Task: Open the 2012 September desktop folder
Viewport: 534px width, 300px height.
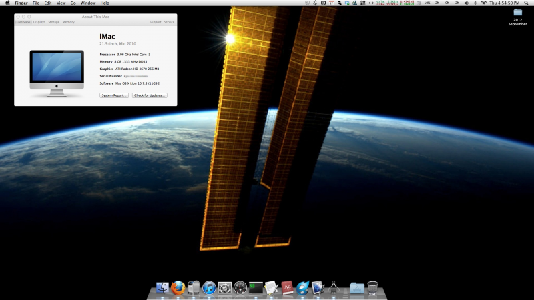Action: click(x=518, y=17)
